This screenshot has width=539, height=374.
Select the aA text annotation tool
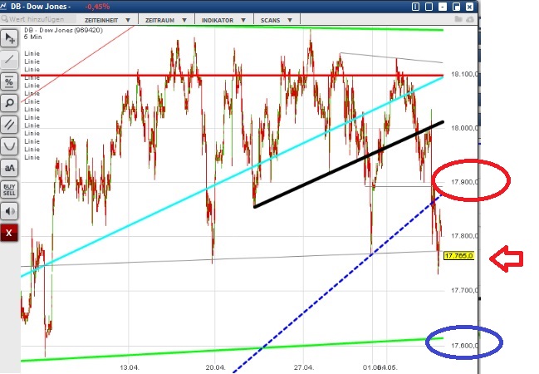[x=9, y=168]
